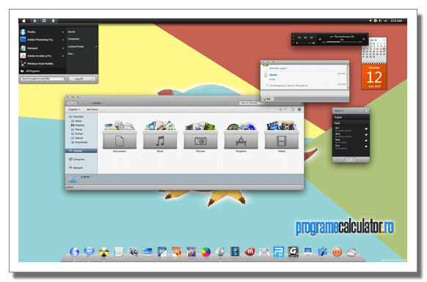Viewport: 427px width, 282px height.
Task: Open Control Panel from start menu
Action: click(76, 46)
